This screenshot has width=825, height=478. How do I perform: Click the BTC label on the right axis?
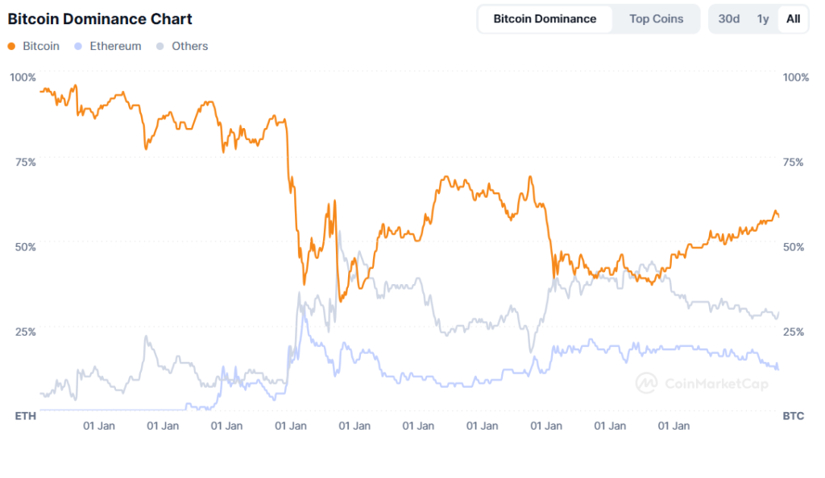[x=793, y=416]
